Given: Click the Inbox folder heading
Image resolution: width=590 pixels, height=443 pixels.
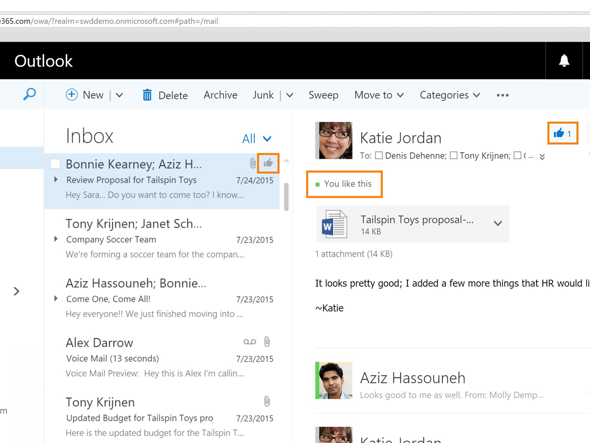Looking at the screenshot, I should (89, 136).
